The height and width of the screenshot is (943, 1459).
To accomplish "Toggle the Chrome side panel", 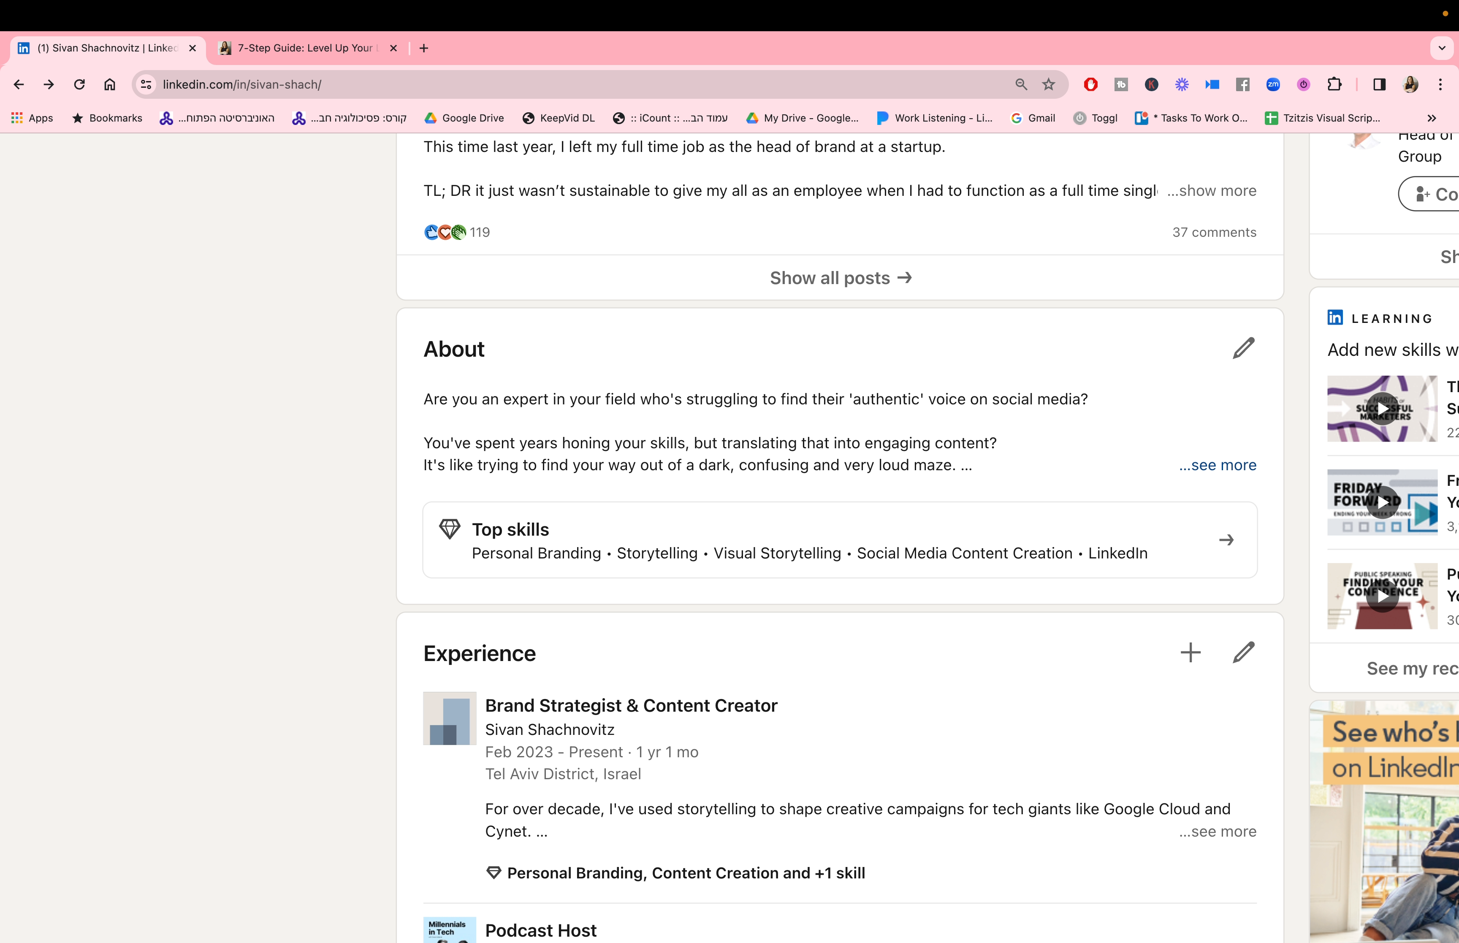I will point(1379,84).
